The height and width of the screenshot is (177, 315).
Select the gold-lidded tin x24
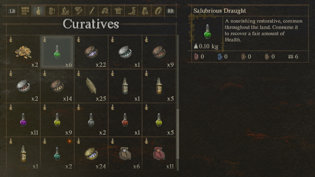pos(91,154)
